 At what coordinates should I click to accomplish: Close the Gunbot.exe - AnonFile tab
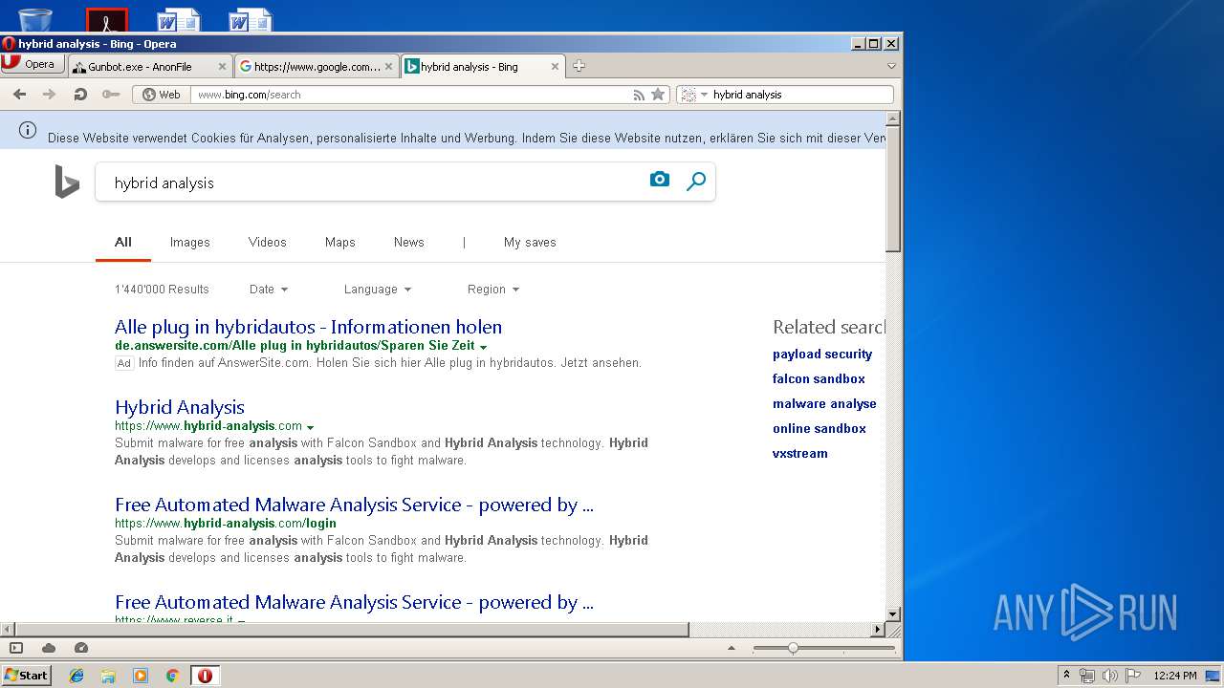pos(223,67)
